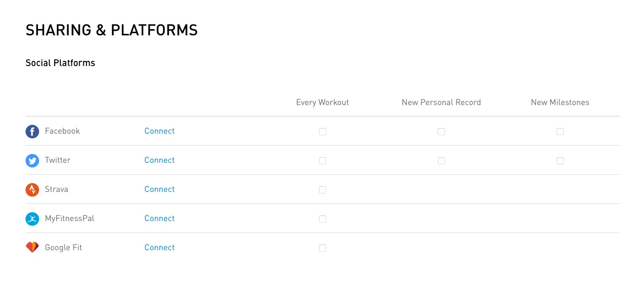Screen dimensions: 629x284
Task: Connect the Facebook account
Action: point(159,131)
